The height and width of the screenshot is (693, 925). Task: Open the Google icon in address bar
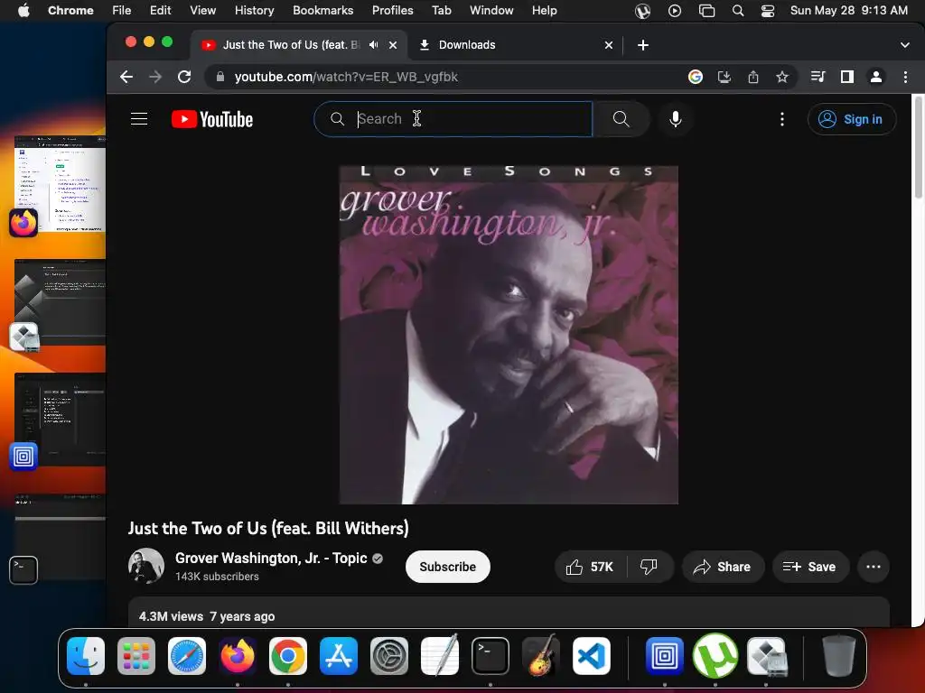(x=696, y=77)
